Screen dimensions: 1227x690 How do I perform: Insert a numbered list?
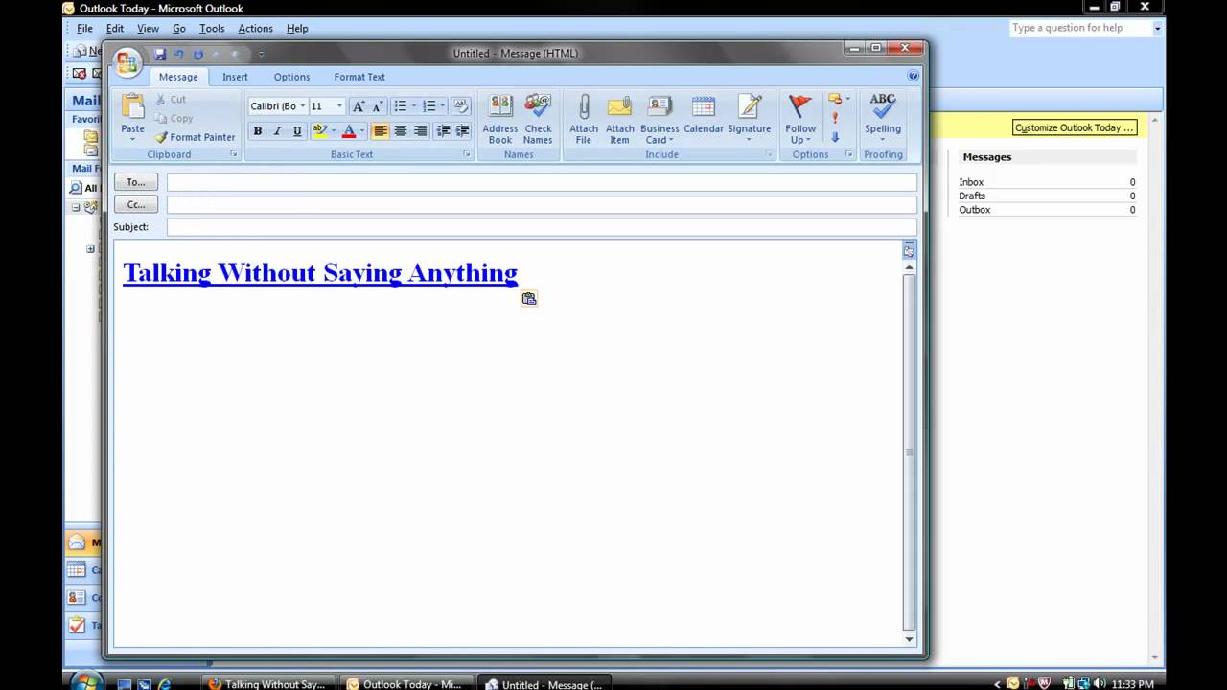(429, 106)
